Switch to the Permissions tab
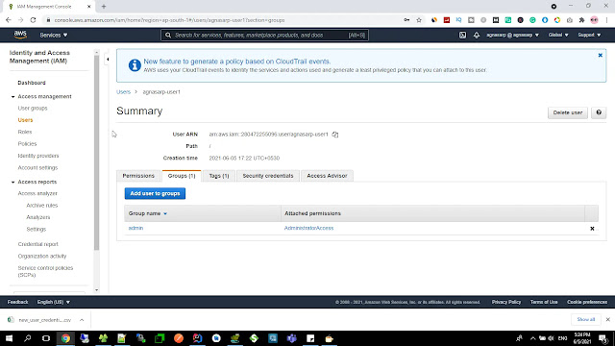The width and height of the screenshot is (615, 346). 138,176
